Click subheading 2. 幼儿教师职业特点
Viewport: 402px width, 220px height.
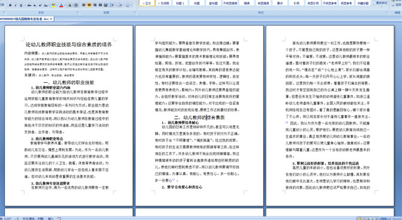click(47, 138)
